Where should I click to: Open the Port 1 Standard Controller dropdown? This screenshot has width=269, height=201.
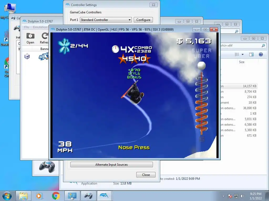tap(106, 20)
